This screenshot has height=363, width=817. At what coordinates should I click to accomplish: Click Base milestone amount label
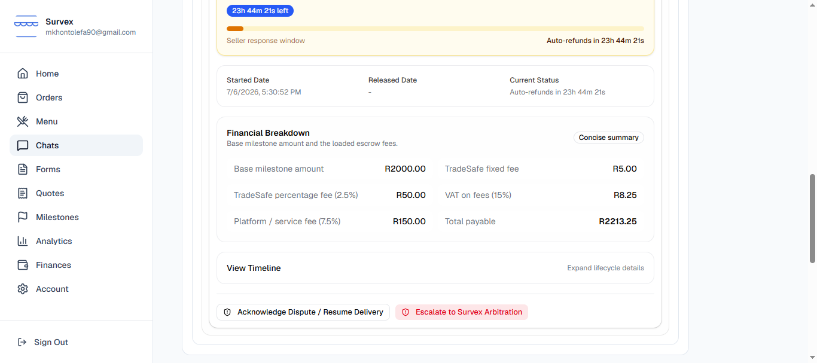pos(279,169)
